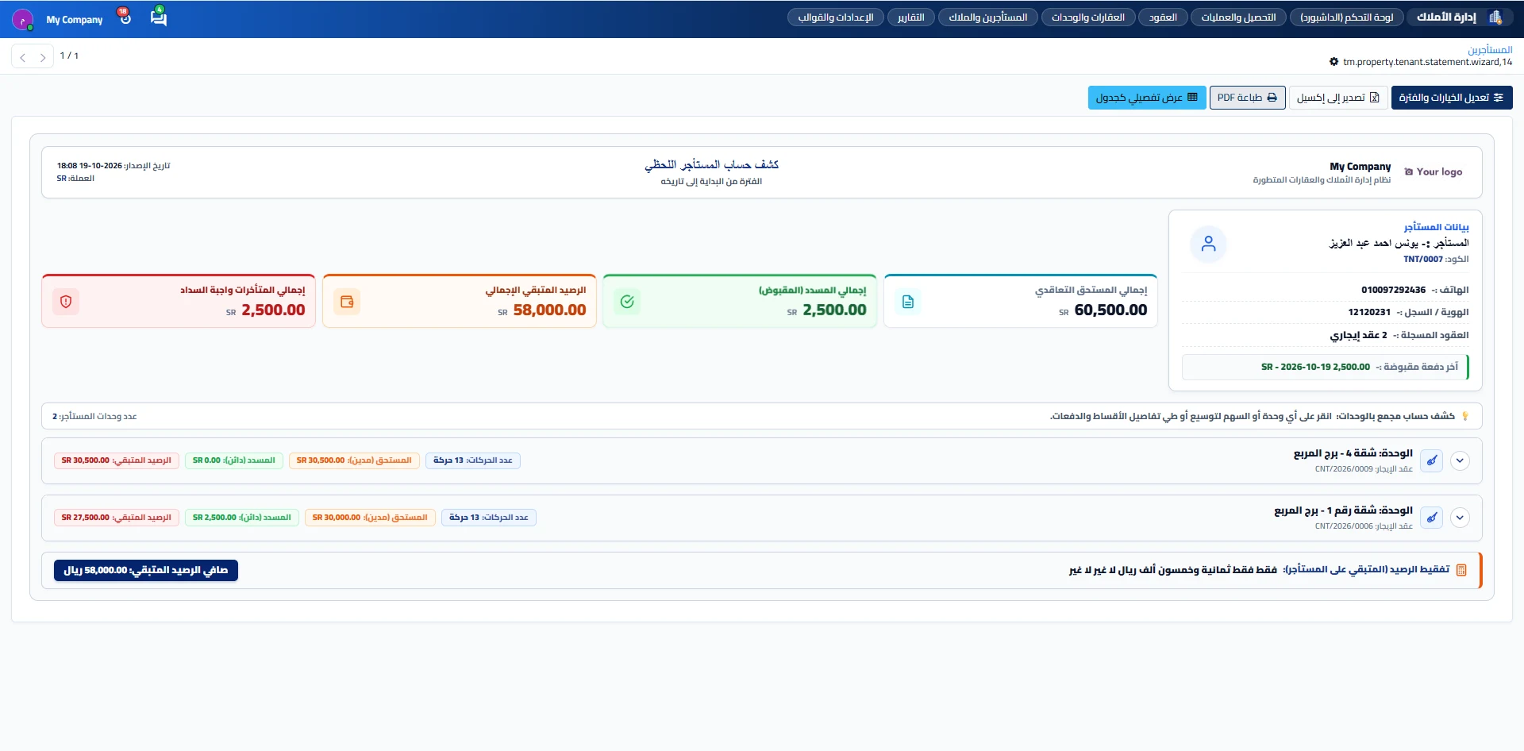Click the آخر دفعة مقبوضة payment line
This screenshot has width=1524, height=751.
[x=1326, y=367]
